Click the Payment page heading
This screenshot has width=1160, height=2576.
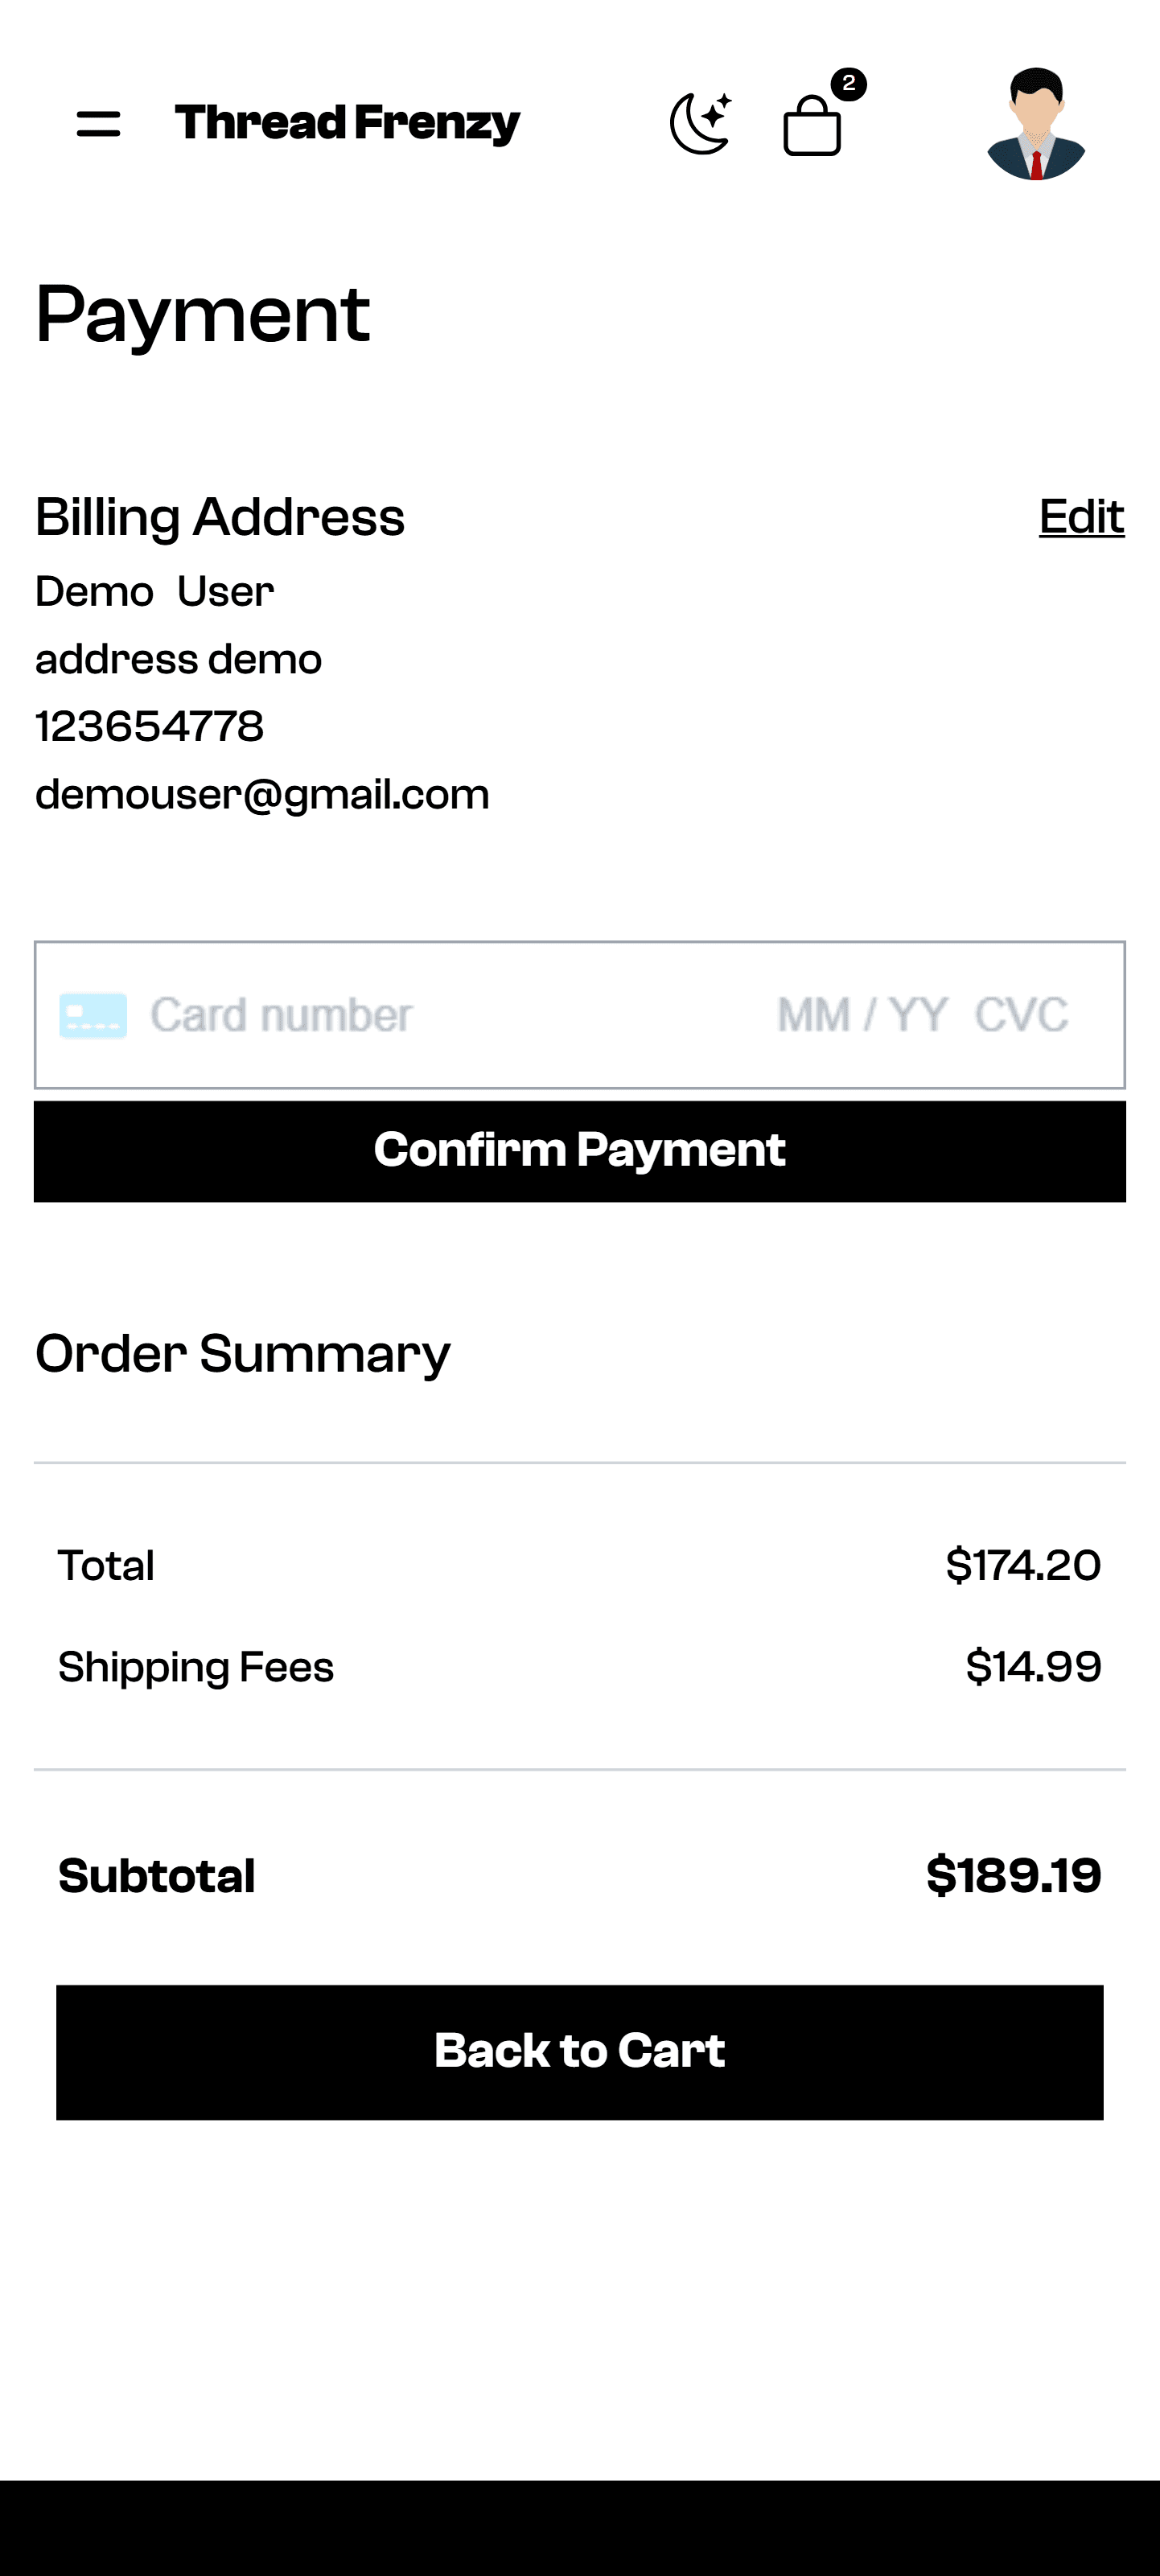coord(203,315)
